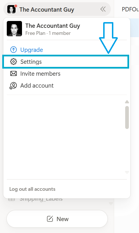Click the Invite members envelope icon
This screenshot has width=139, height=233.
pyautogui.click(x=14, y=73)
